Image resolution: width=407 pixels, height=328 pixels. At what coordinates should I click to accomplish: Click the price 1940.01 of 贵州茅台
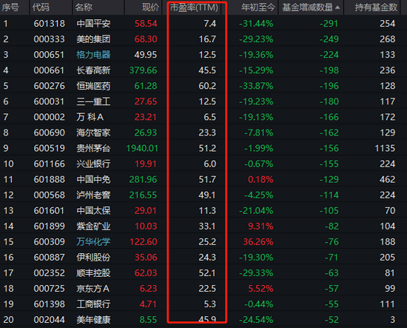tap(142, 148)
